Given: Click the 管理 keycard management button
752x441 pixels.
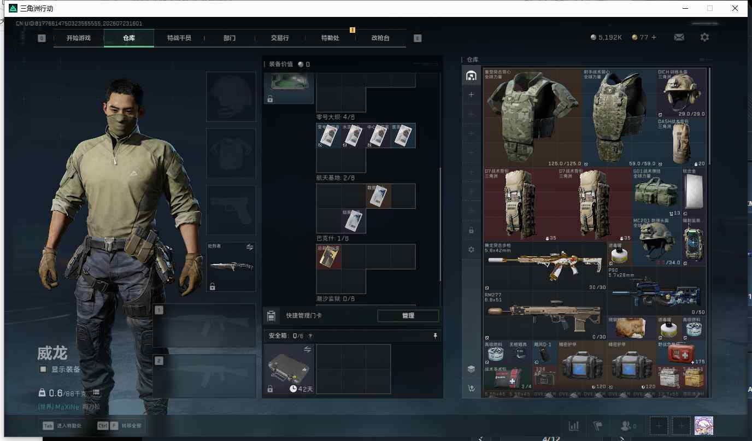Looking at the screenshot, I should (408, 316).
